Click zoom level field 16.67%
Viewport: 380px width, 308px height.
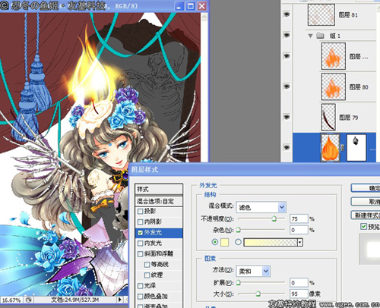pyautogui.click(x=11, y=300)
